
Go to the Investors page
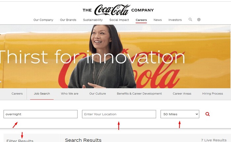[x=175, y=20]
